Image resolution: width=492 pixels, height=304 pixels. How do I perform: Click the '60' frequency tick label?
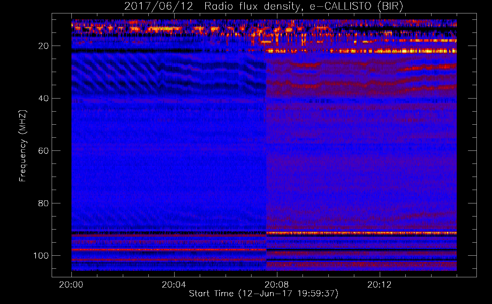click(x=43, y=151)
